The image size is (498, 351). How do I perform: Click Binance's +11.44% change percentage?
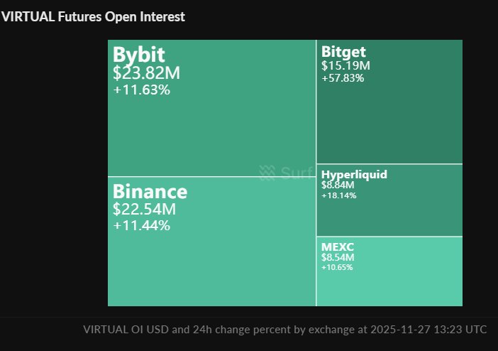point(141,226)
